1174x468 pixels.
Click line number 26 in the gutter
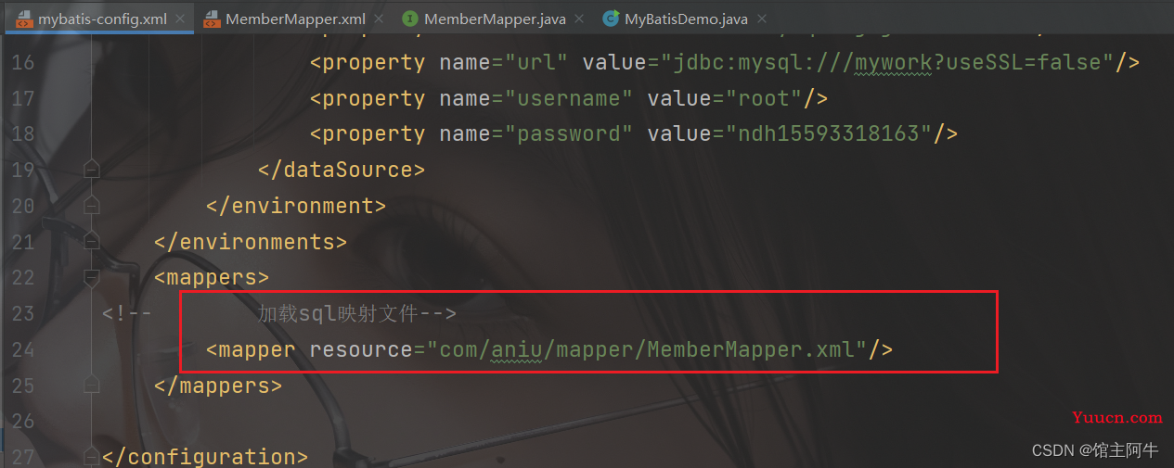[x=23, y=421]
